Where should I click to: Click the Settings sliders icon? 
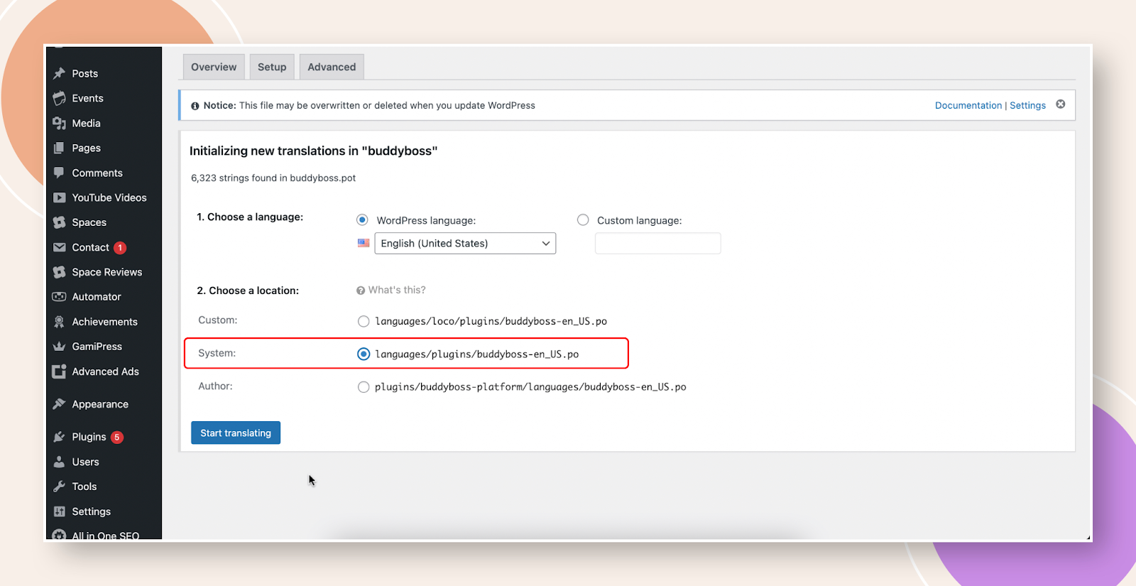coord(60,511)
